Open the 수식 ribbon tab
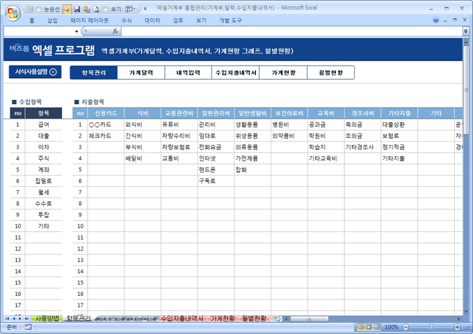The image size is (473, 334). 126,21
